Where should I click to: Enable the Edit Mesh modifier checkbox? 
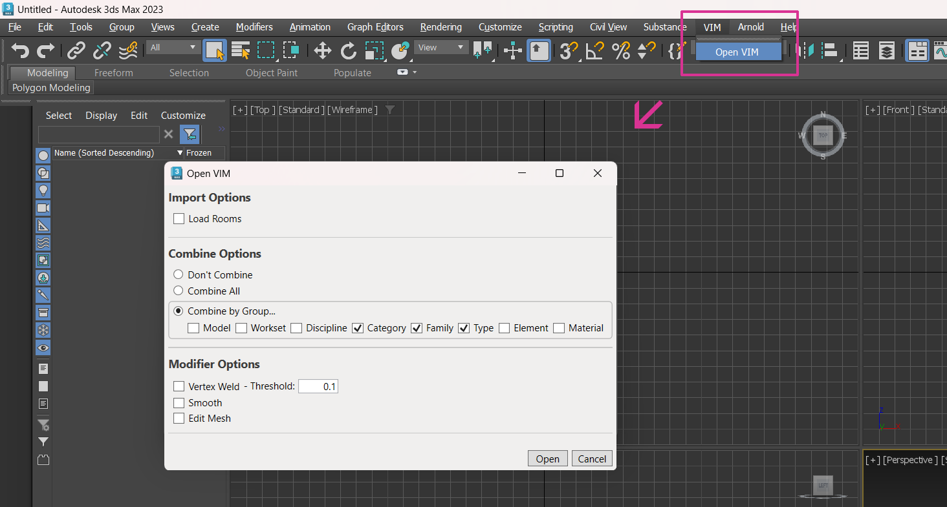179,418
